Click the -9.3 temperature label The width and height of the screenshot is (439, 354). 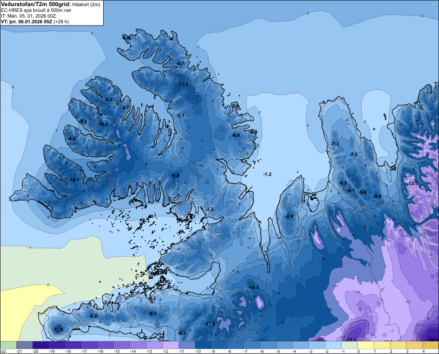(x=152, y=314)
